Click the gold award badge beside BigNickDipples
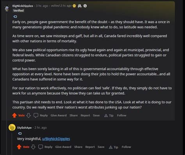Image resolution: width=185 pixels, height=155 pixels. (74, 6)
